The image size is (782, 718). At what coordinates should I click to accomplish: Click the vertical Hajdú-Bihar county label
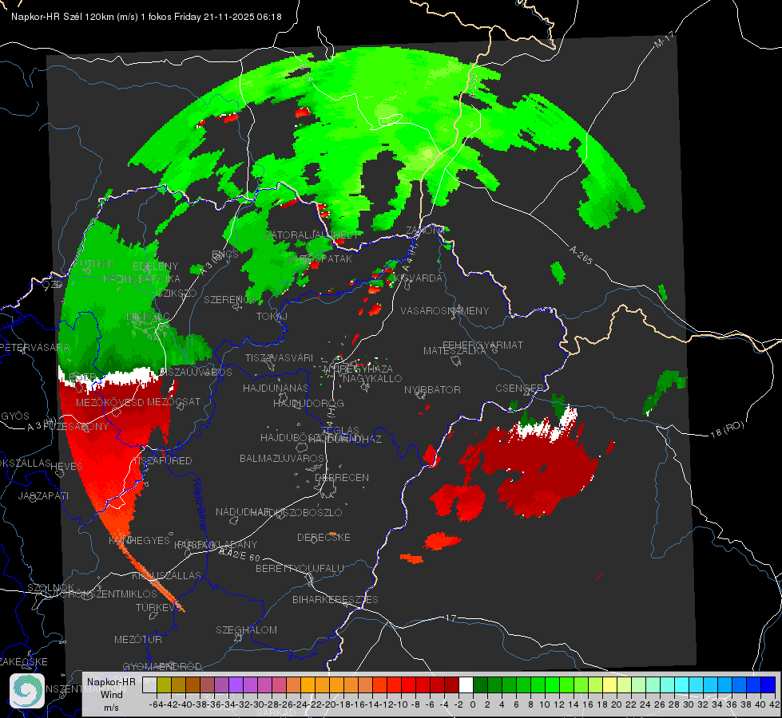[x=199, y=503]
